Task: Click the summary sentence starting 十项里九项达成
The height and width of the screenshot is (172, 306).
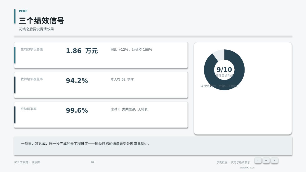Action: point(86,144)
